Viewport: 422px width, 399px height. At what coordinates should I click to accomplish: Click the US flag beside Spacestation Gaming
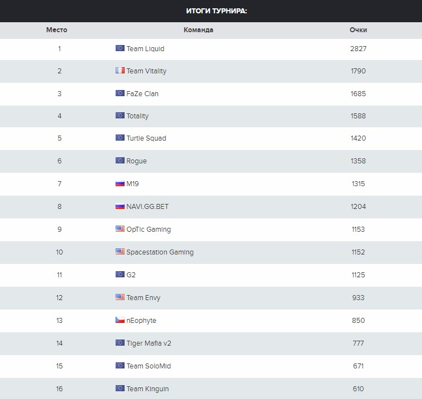click(120, 252)
